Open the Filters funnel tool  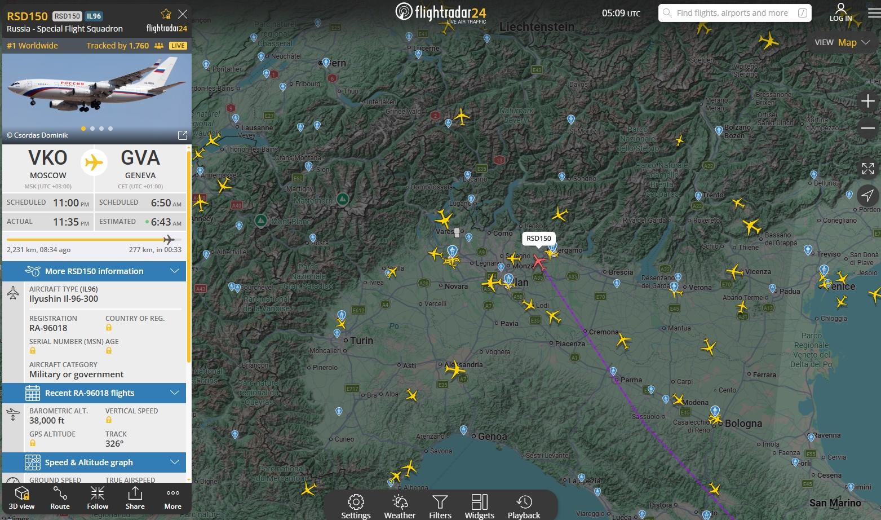coord(440,506)
